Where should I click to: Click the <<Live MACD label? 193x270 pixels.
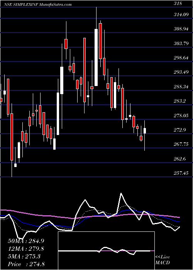click(x=163, y=260)
